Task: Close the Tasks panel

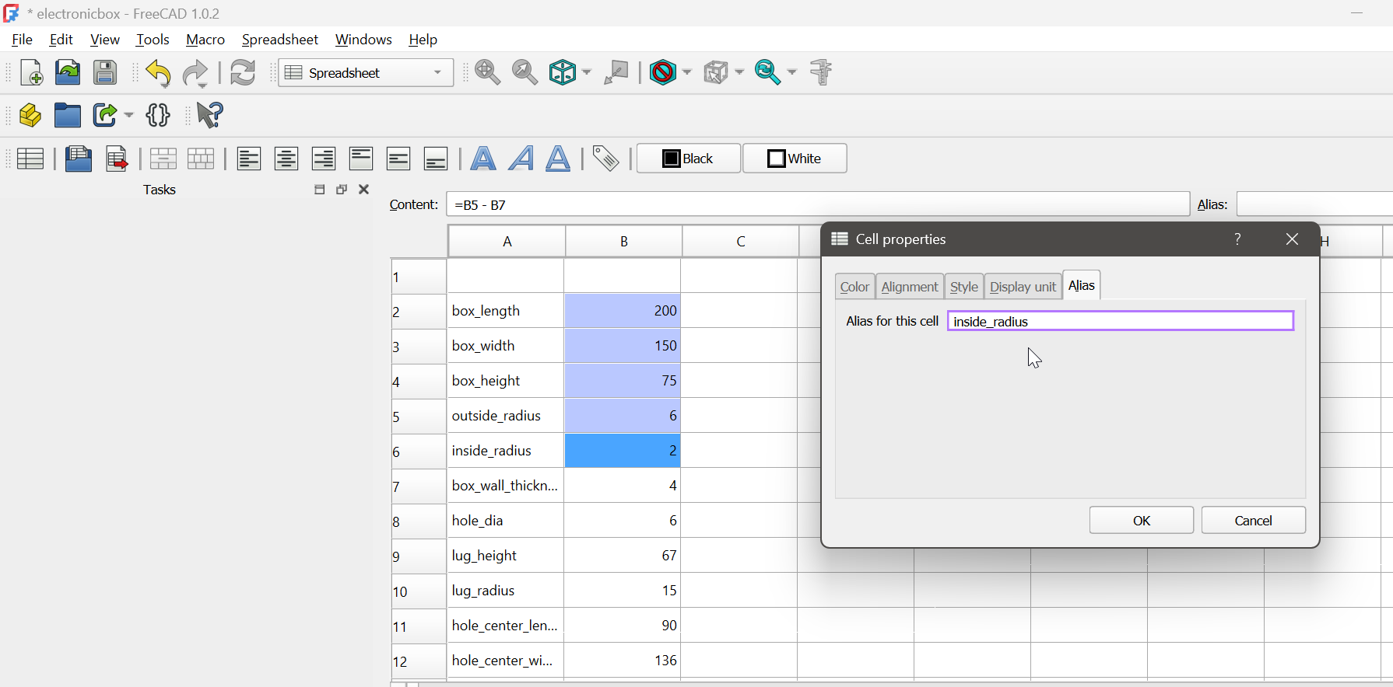Action: [363, 190]
